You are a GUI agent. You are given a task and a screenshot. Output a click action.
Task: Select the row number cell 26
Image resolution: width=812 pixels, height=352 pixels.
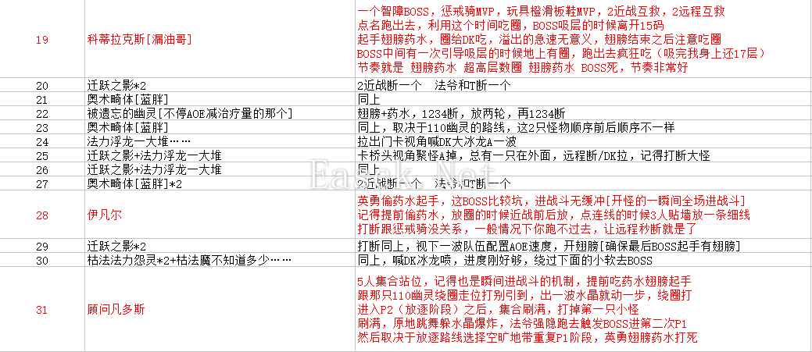(41, 169)
